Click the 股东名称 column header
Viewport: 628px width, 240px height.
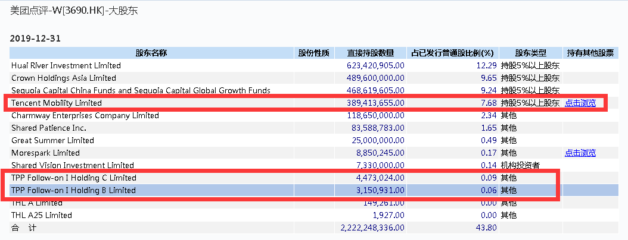click(151, 53)
